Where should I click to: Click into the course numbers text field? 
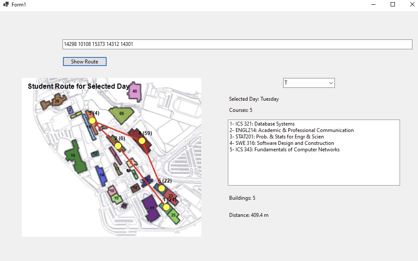click(237, 44)
